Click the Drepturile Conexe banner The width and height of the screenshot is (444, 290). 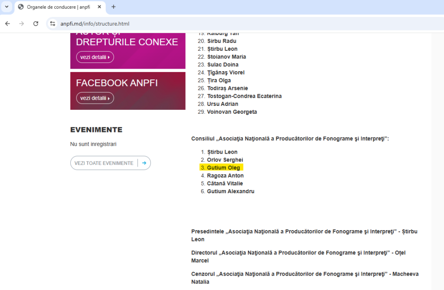[x=127, y=42]
